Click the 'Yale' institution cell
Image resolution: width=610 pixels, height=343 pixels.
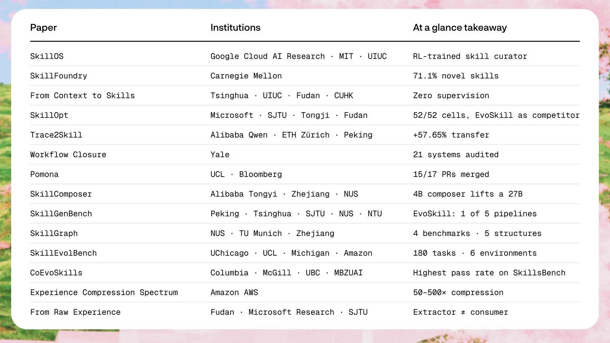tap(220, 155)
